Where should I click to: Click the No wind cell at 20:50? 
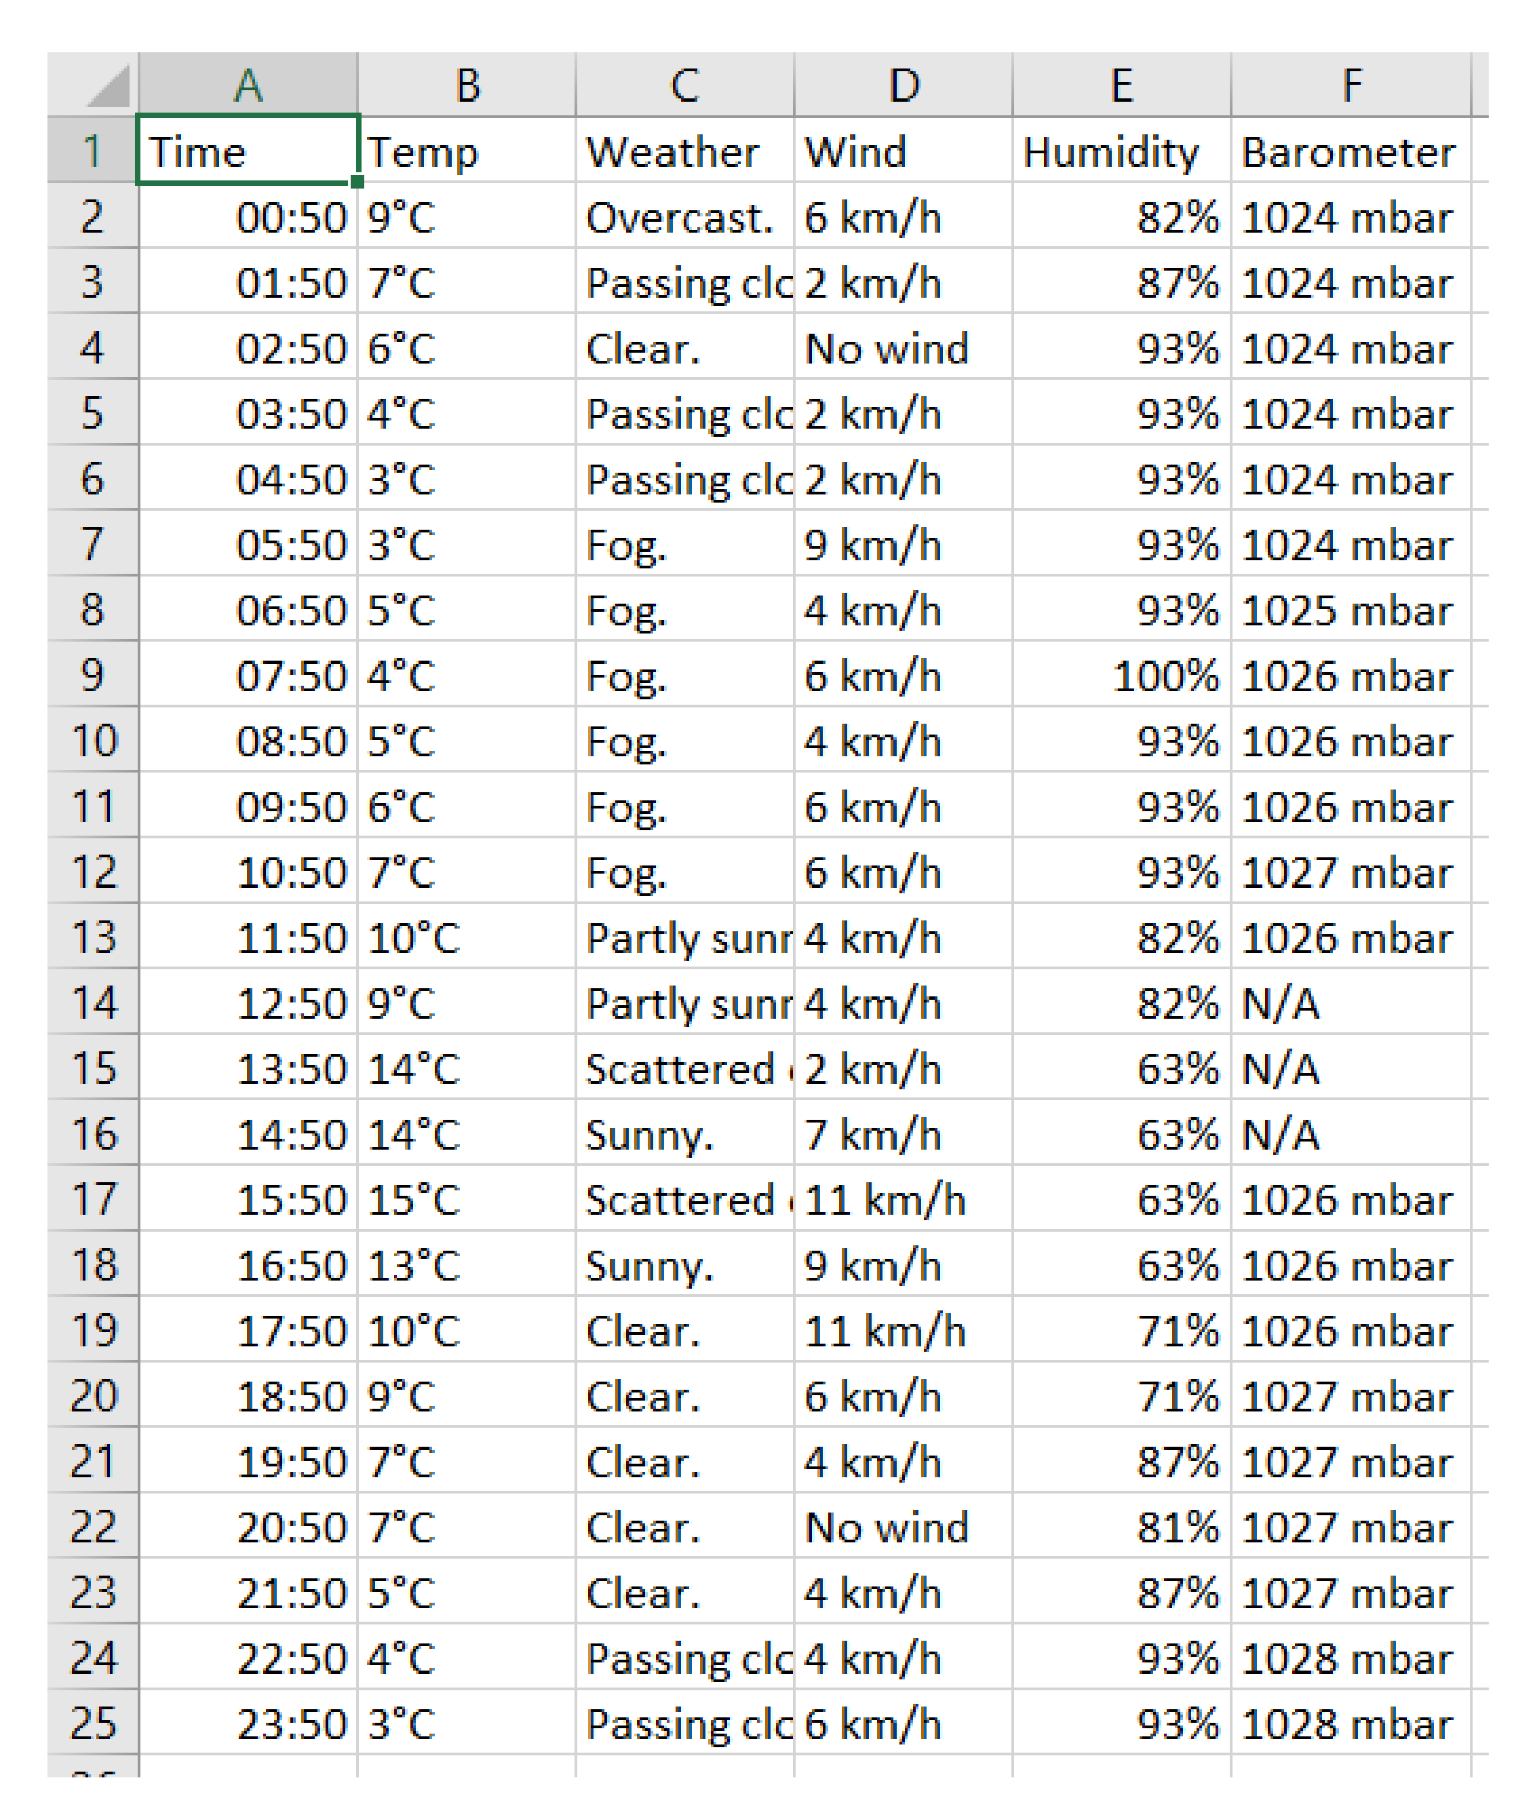[x=903, y=1527]
